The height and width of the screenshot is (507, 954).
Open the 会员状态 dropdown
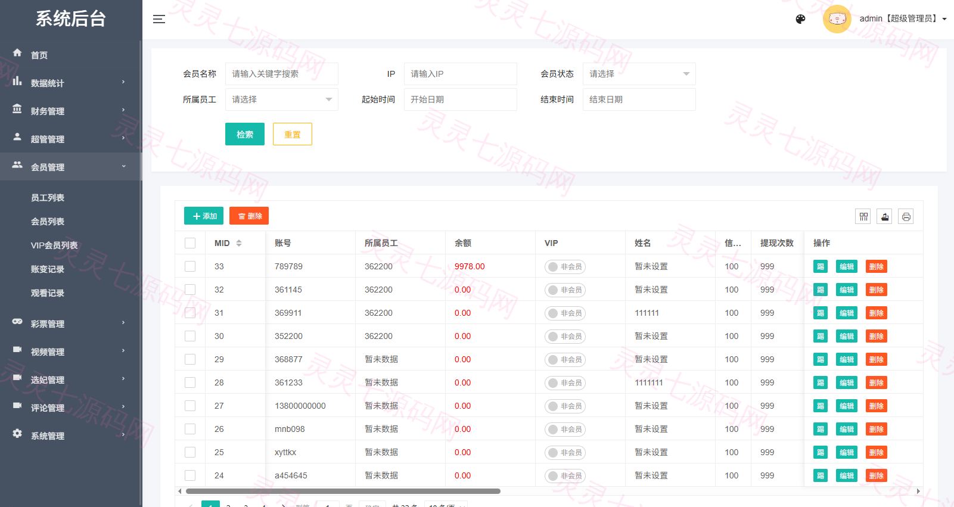pyautogui.click(x=639, y=74)
